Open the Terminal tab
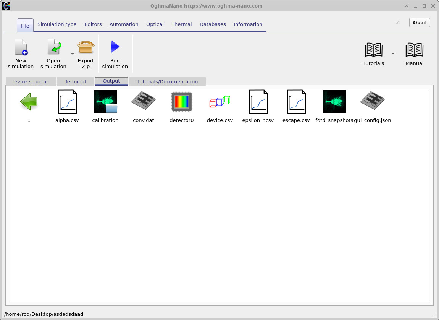 point(75,81)
